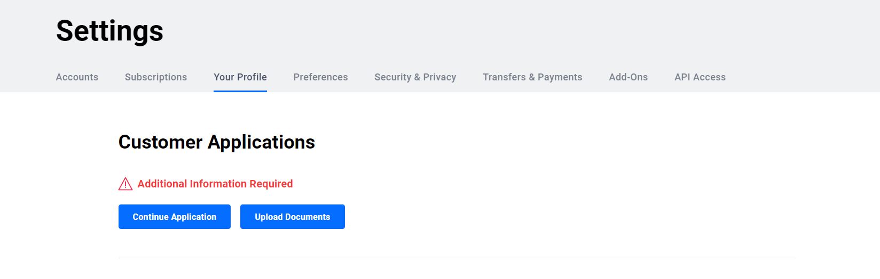
Task: Click the red warning triangle icon
Action: point(125,184)
